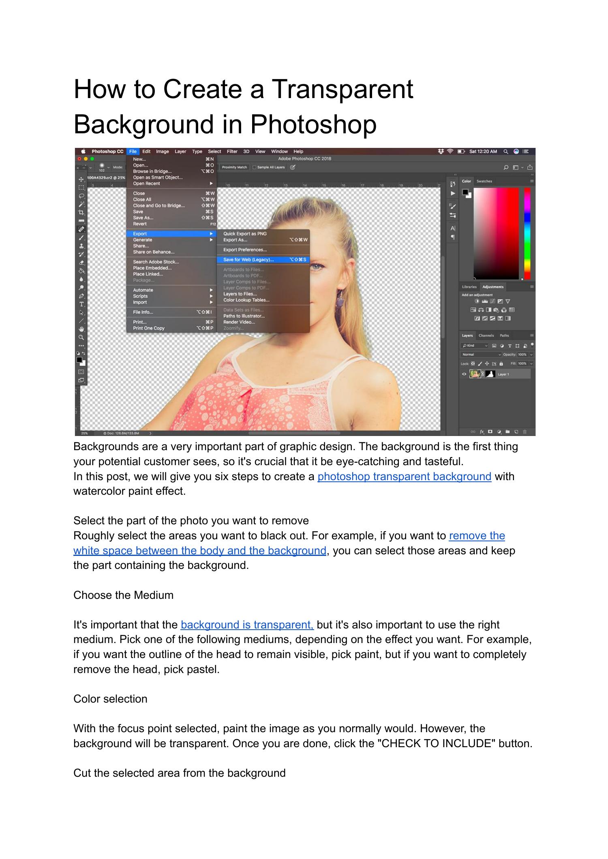
Task: Click the Brightness/Contrast adjustment icon
Action: click(x=477, y=301)
